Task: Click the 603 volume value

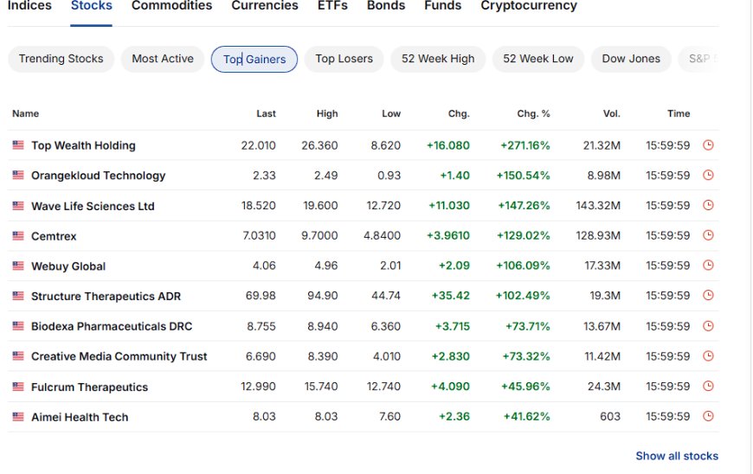Action: tap(610, 417)
